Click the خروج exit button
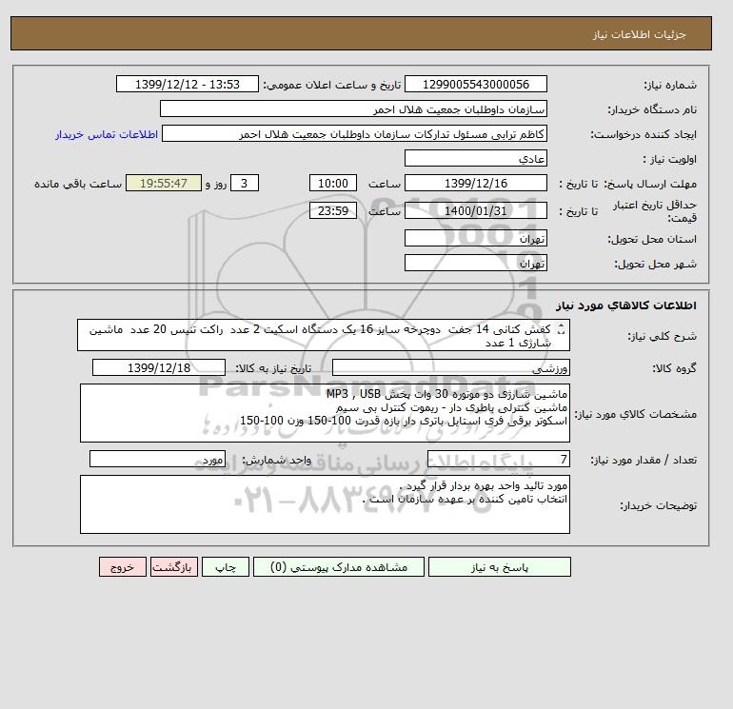 tap(123, 567)
